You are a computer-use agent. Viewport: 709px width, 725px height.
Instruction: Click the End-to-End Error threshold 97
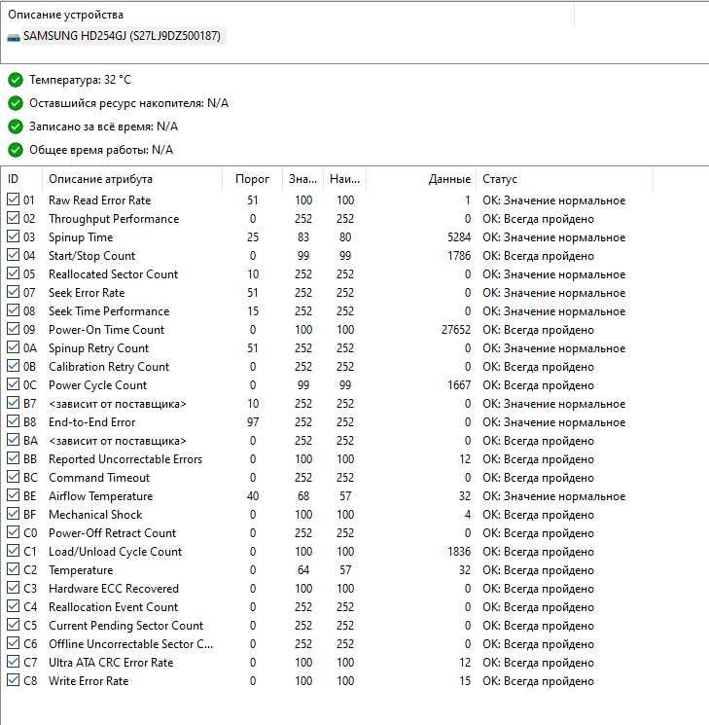coord(252,422)
